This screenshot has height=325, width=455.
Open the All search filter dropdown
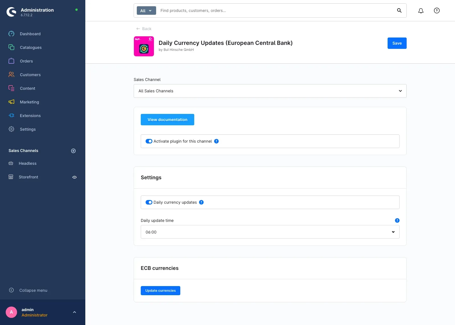(x=146, y=11)
